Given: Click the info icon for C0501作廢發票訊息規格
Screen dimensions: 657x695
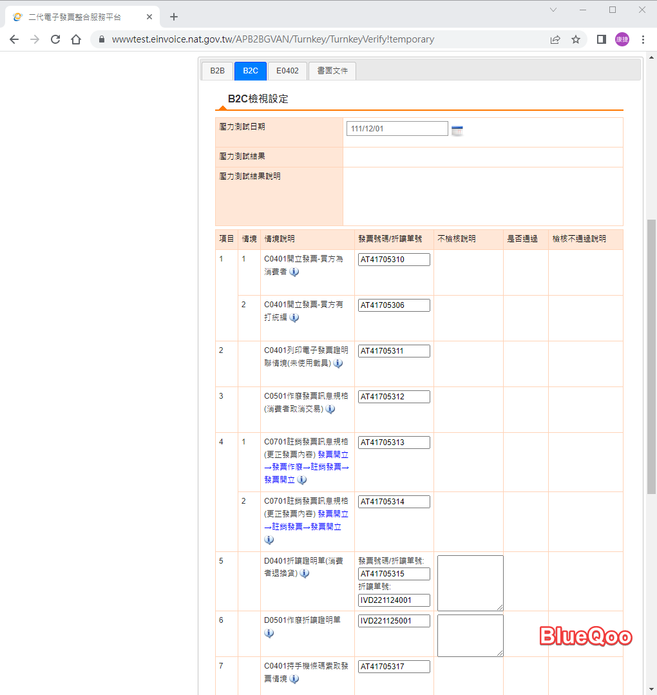Looking at the screenshot, I should (330, 409).
